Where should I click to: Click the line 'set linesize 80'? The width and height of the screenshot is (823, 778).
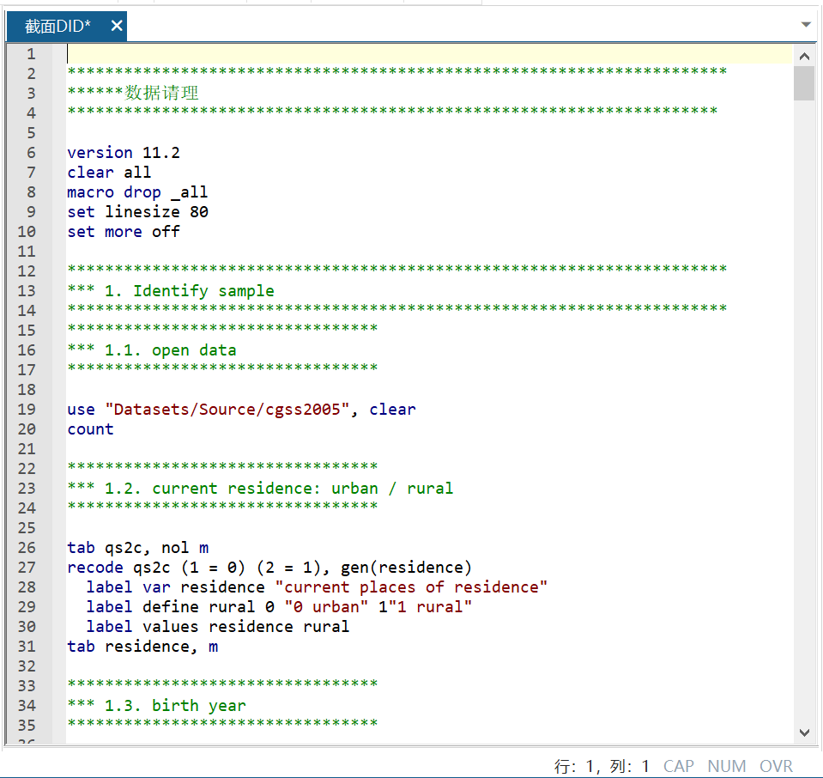[138, 212]
